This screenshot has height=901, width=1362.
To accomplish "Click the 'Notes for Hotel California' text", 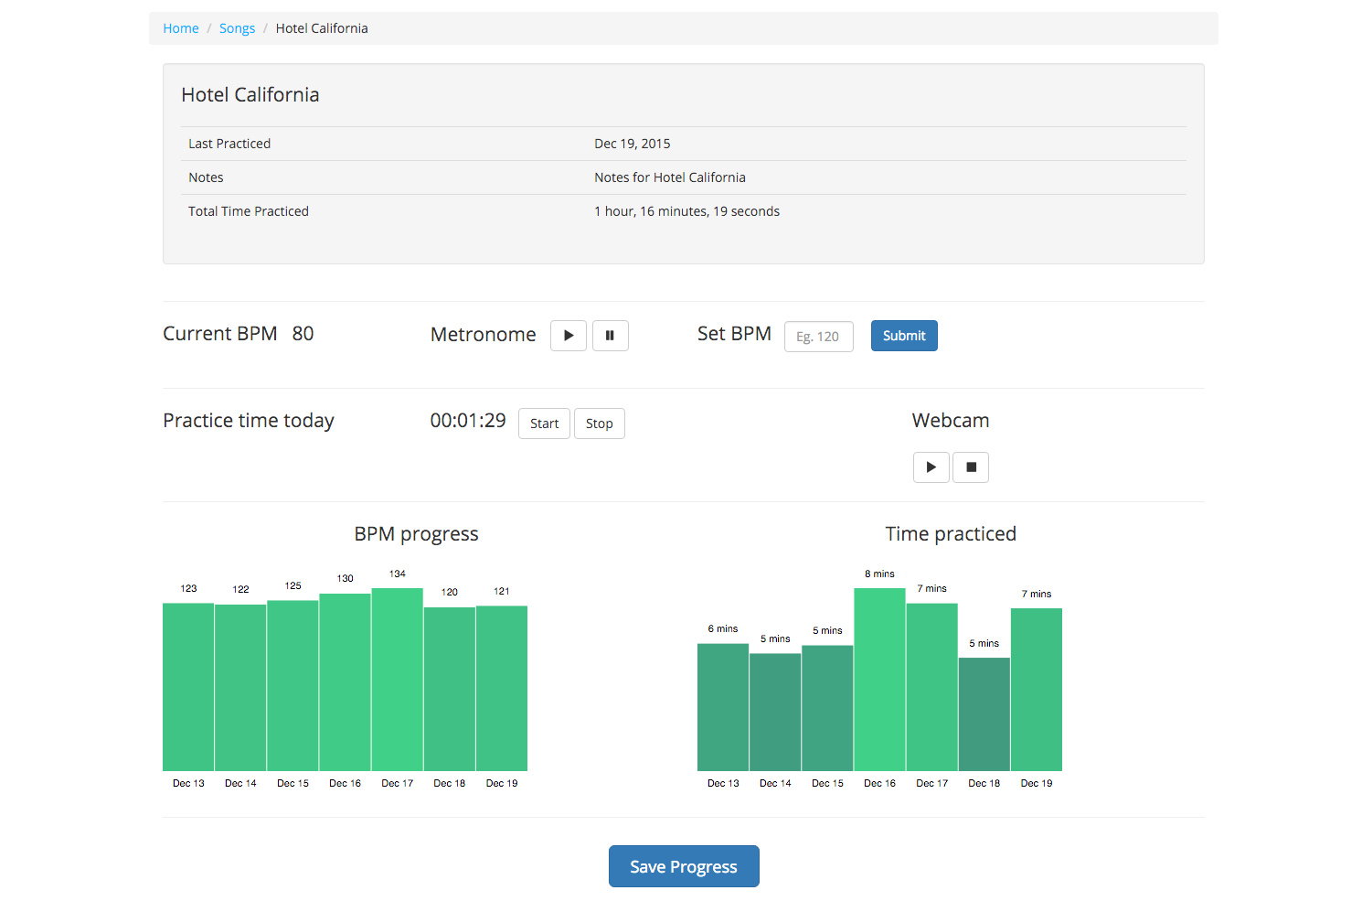I will pos(670,177).
